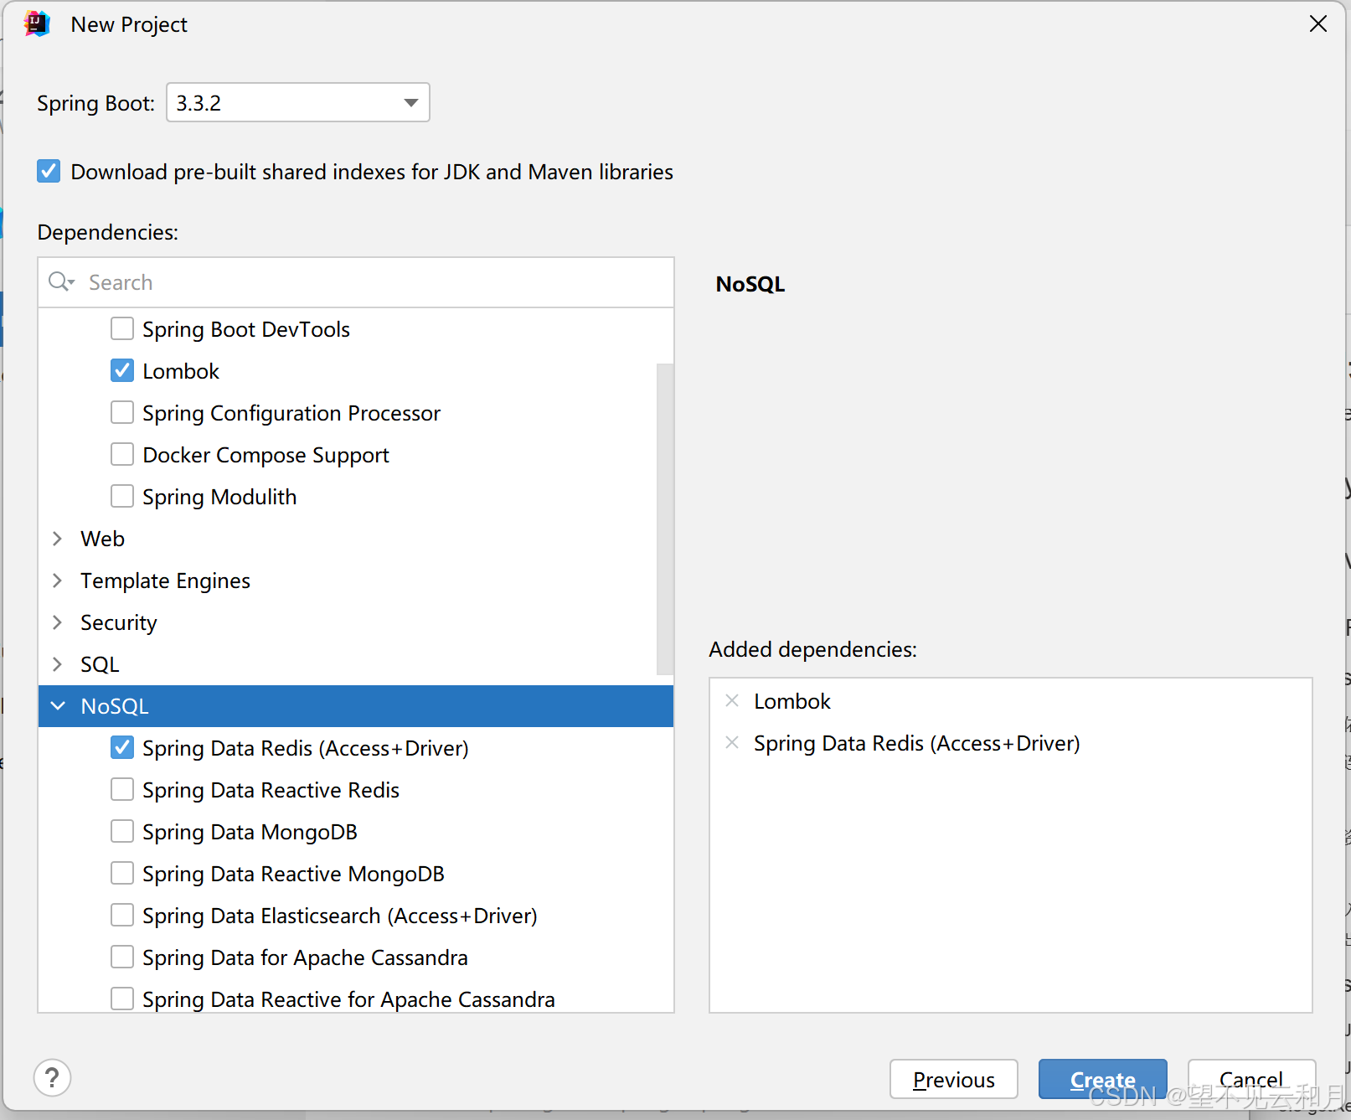This screenshot has height=1120, width=1351.
Task: Click Spring Data Redis text in Added dependencies
Action: (917, 743)
